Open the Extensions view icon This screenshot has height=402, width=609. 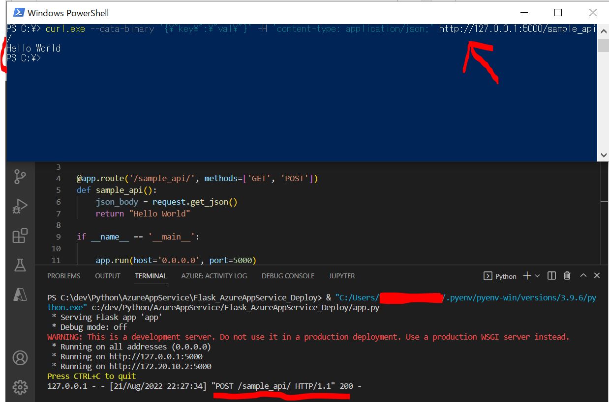coord(20,236)
